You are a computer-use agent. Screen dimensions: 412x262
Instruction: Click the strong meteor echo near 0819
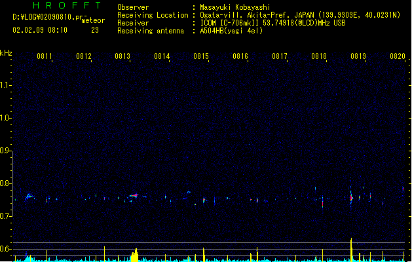point(351,198)
